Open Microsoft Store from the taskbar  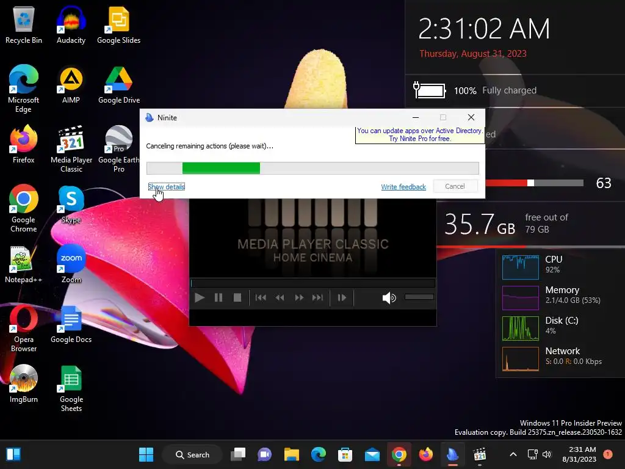click(x=345, y=454)
